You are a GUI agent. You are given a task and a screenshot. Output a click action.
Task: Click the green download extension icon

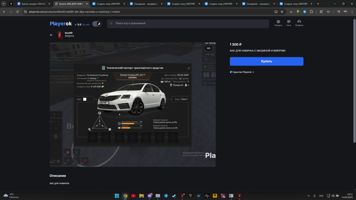click(x=298, y=12)
